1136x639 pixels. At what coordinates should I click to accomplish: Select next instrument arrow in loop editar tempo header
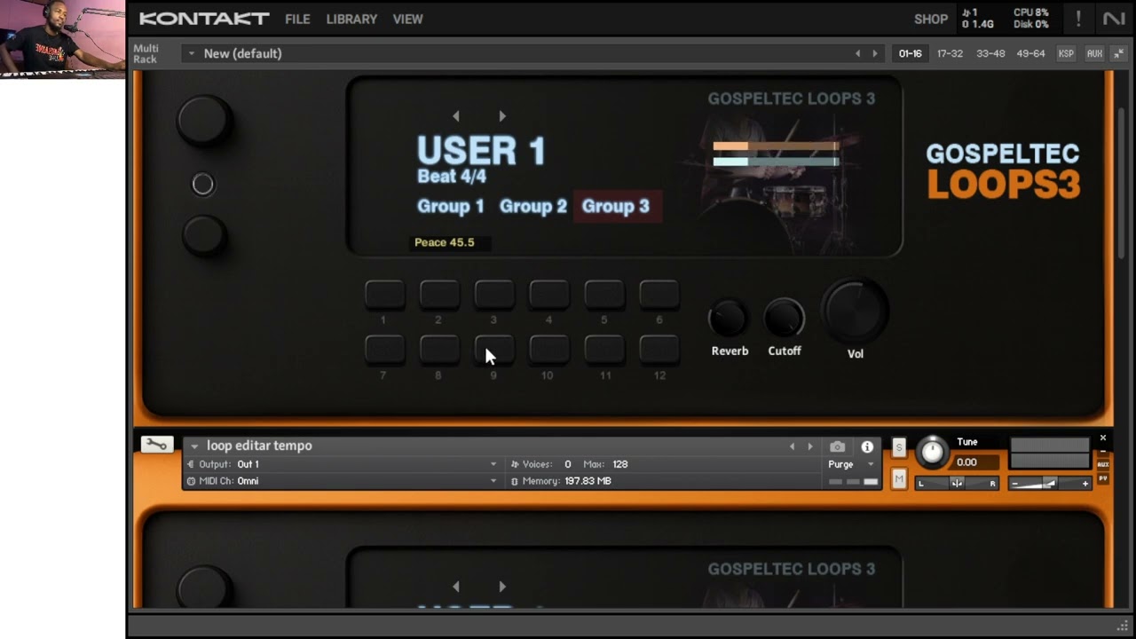(809, 446)
